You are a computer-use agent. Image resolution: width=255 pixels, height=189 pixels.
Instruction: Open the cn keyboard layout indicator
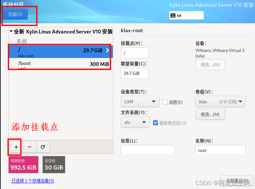point(186,15)
